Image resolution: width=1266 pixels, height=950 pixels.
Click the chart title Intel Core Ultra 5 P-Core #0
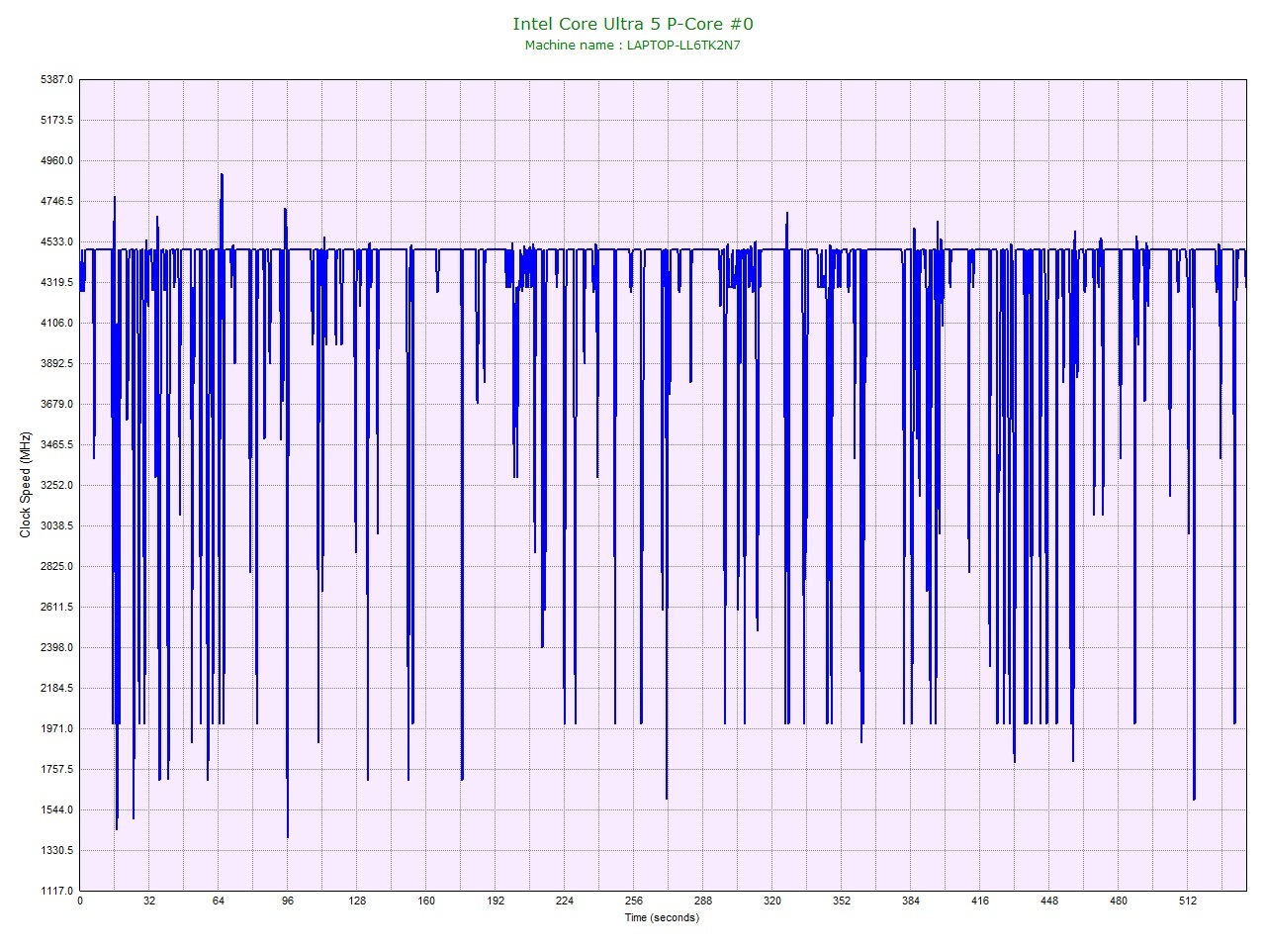pyautogui.click(x=632, y=24)
